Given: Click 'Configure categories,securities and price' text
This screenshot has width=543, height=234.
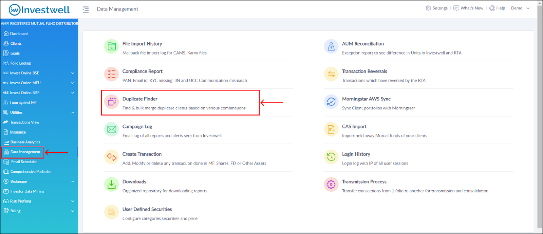Looking at the screenshot, I should click(160, 218).
